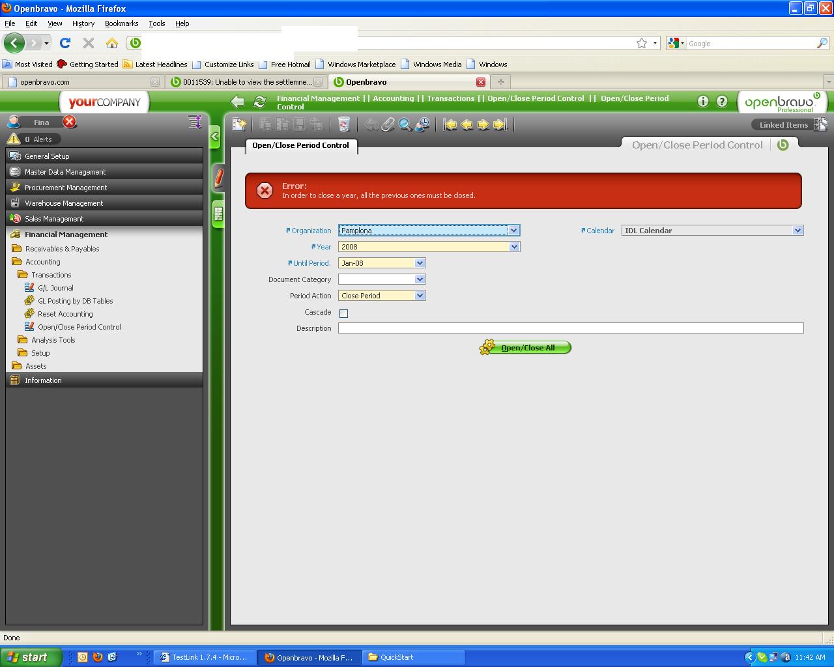This screenshot has width=834, height=667.
Task: Go to the last record arrow
Action: coord(500,124)
